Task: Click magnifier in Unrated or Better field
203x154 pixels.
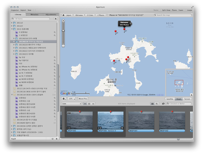Action: click(x=168, y=104)
